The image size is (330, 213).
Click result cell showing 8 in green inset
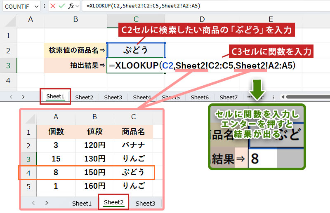(263, 159)
